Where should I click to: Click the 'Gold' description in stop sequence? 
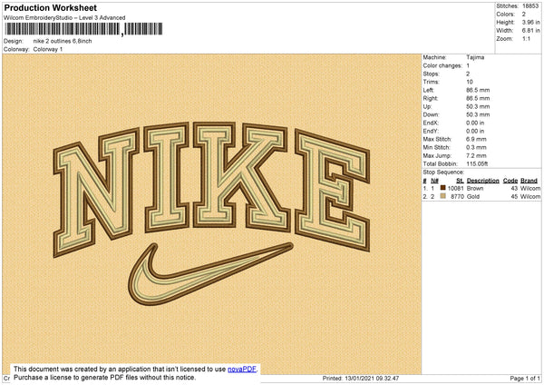[x=473, y=197]
